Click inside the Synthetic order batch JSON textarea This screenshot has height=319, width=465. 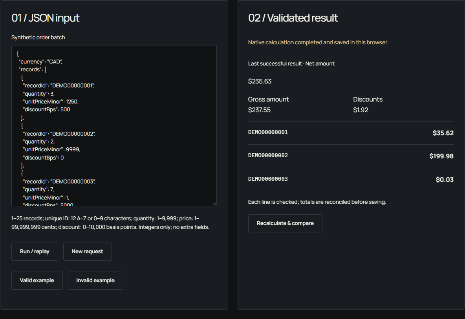tap(114, 125)
